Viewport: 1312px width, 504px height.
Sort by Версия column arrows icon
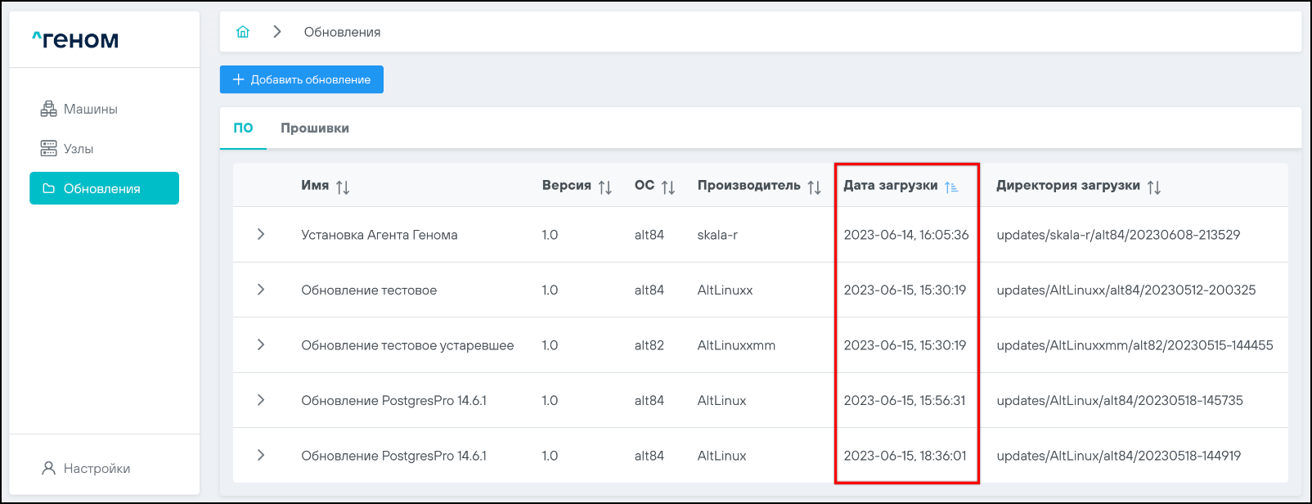pyautogui.click(x=605, y=187)
